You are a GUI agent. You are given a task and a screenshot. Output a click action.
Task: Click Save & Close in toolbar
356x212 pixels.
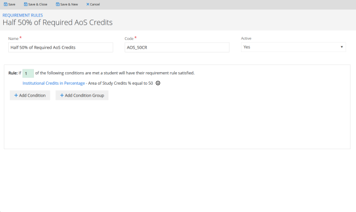tap(36, 4)
